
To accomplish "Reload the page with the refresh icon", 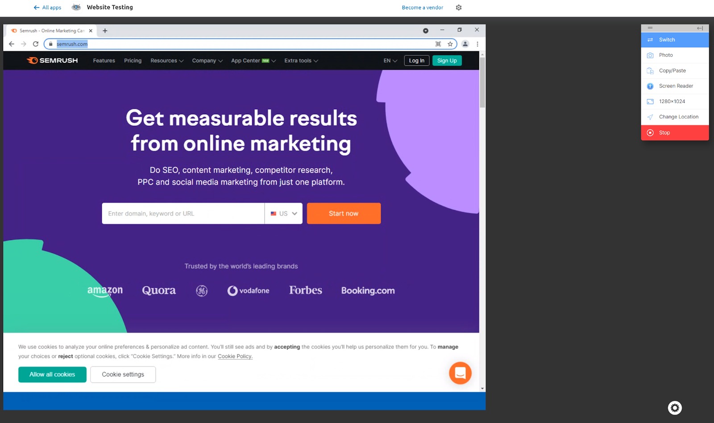I will pyautogui.click(x=36, y=44).
